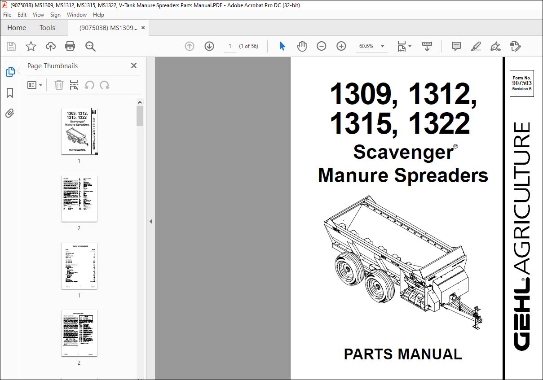
Task: Open the File menu
Action: (x=7, y=15)
